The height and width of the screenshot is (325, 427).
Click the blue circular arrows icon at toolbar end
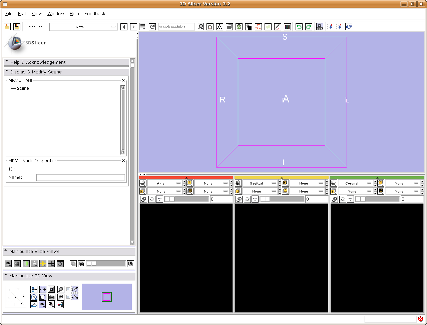coord(349,27)
